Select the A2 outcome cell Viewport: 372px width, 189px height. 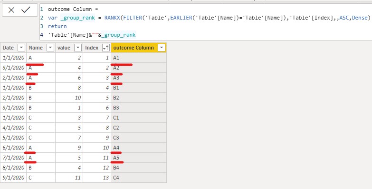pyautogui.click(x=139, y=68)
